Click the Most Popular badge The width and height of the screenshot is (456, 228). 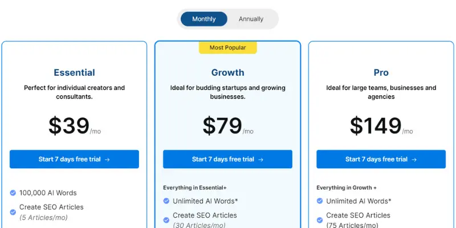click(x=227, y=48)
